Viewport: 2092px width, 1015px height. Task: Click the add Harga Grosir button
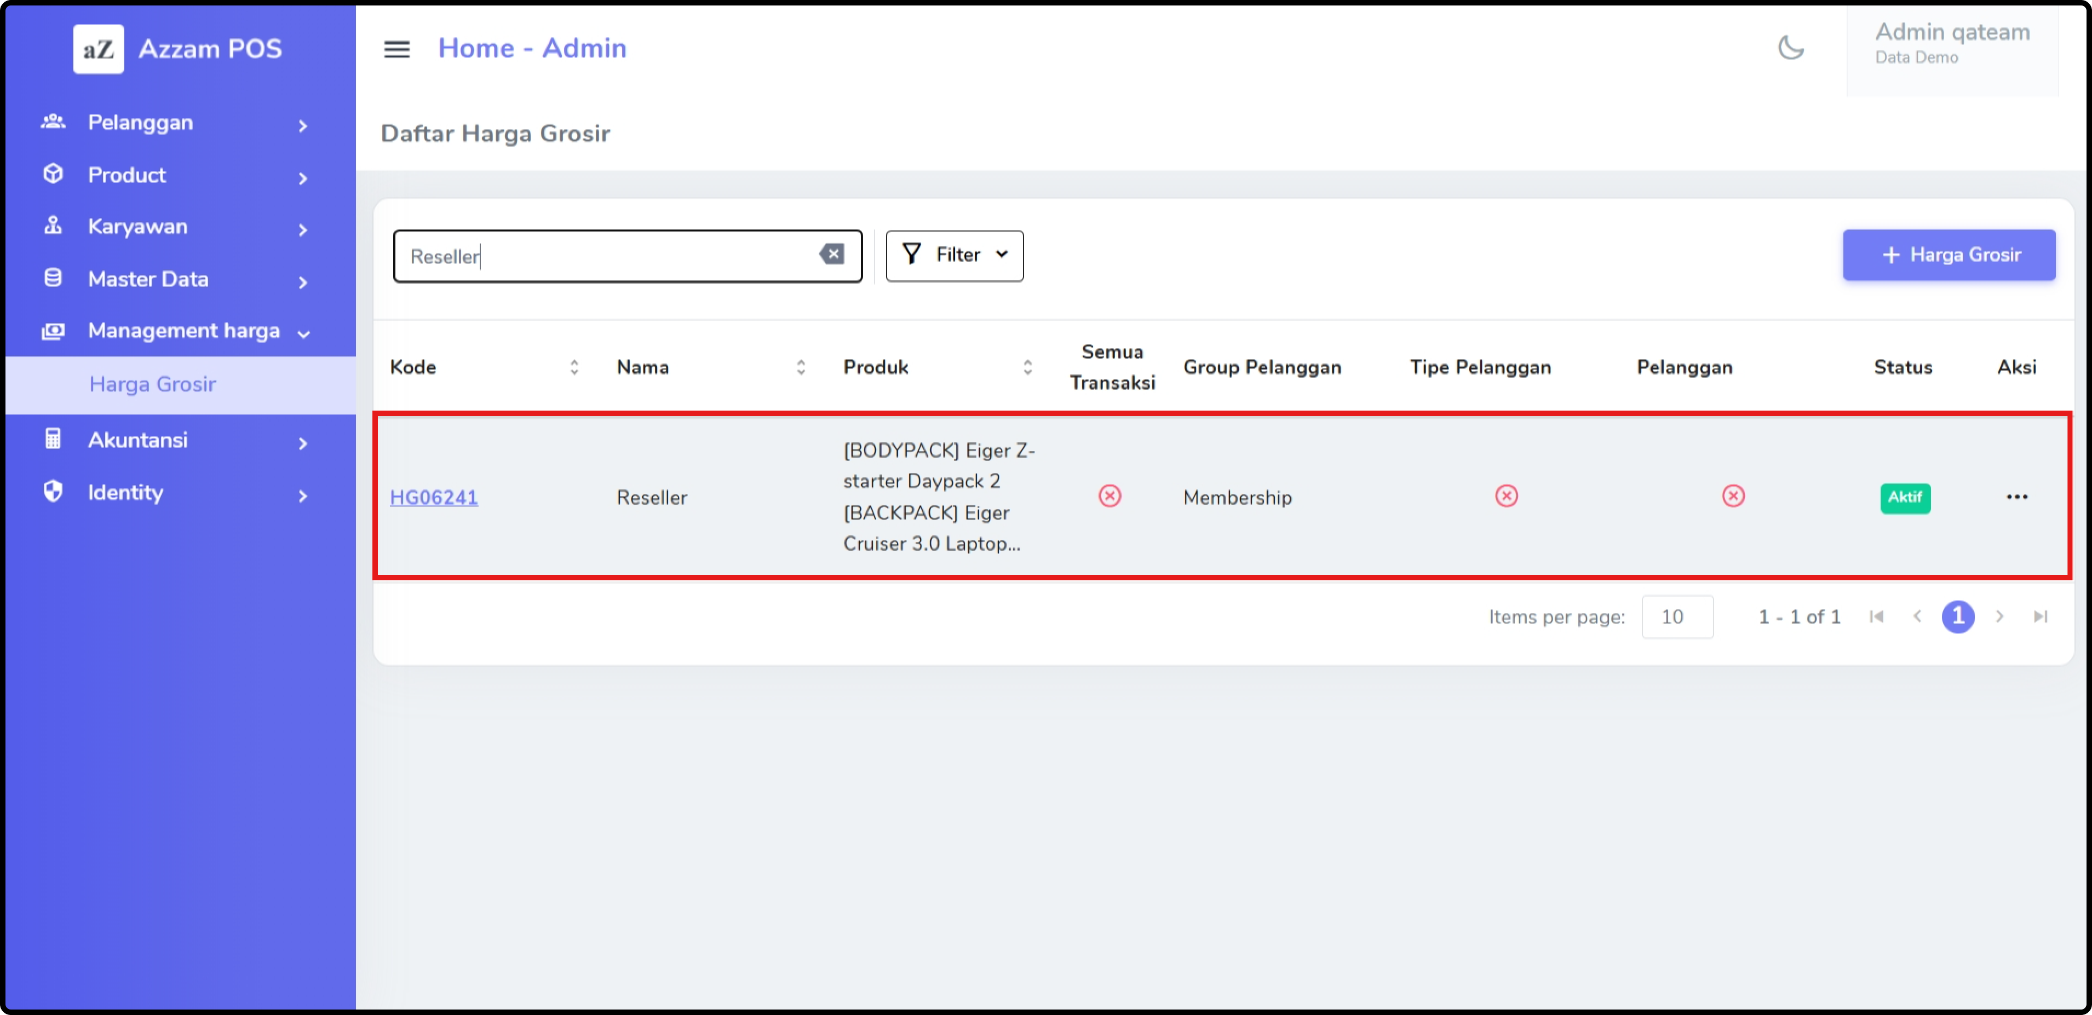tap(1949, 255)
